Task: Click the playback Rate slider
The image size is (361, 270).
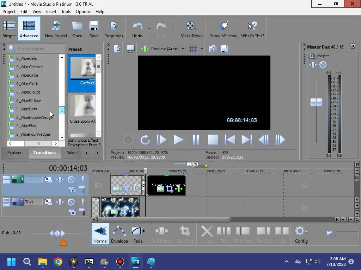Action: [x=57, y=233]
